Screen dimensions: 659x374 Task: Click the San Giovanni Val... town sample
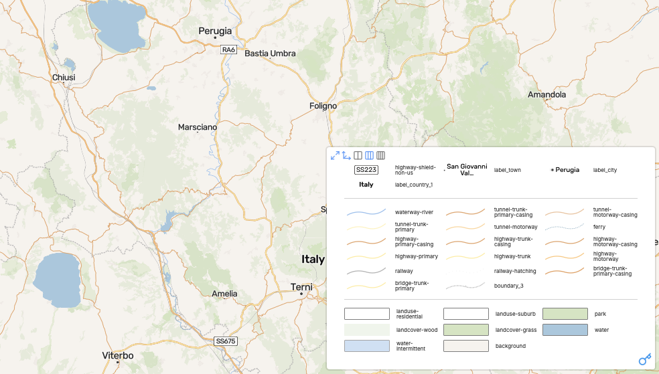pos(467,169)
